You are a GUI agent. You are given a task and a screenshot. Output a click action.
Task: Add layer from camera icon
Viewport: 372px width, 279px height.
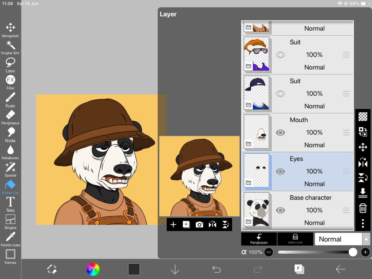[199, 224]
